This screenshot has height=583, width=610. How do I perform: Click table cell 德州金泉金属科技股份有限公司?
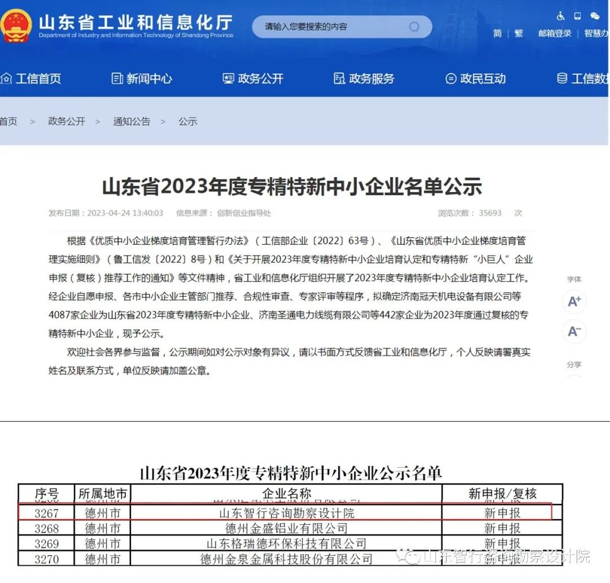tap(287, 559)
